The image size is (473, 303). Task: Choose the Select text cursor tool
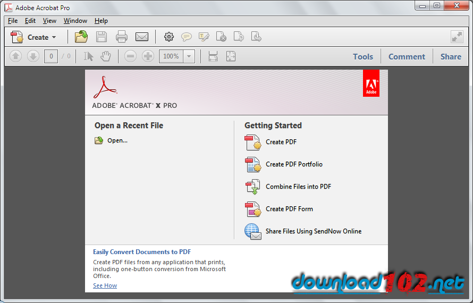pos(88,56)
